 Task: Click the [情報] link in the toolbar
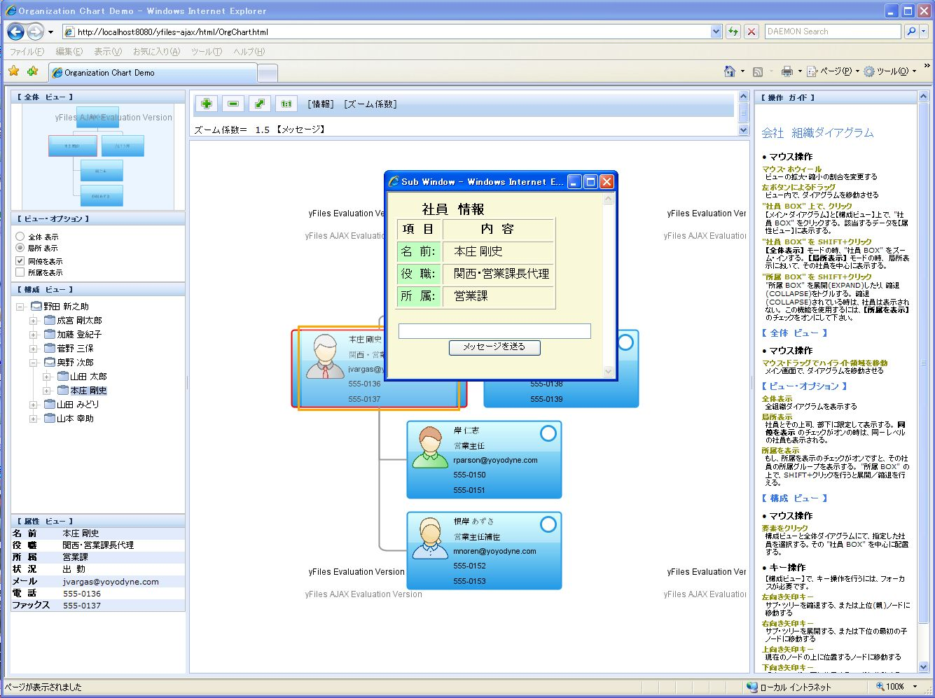pos(321,104)
